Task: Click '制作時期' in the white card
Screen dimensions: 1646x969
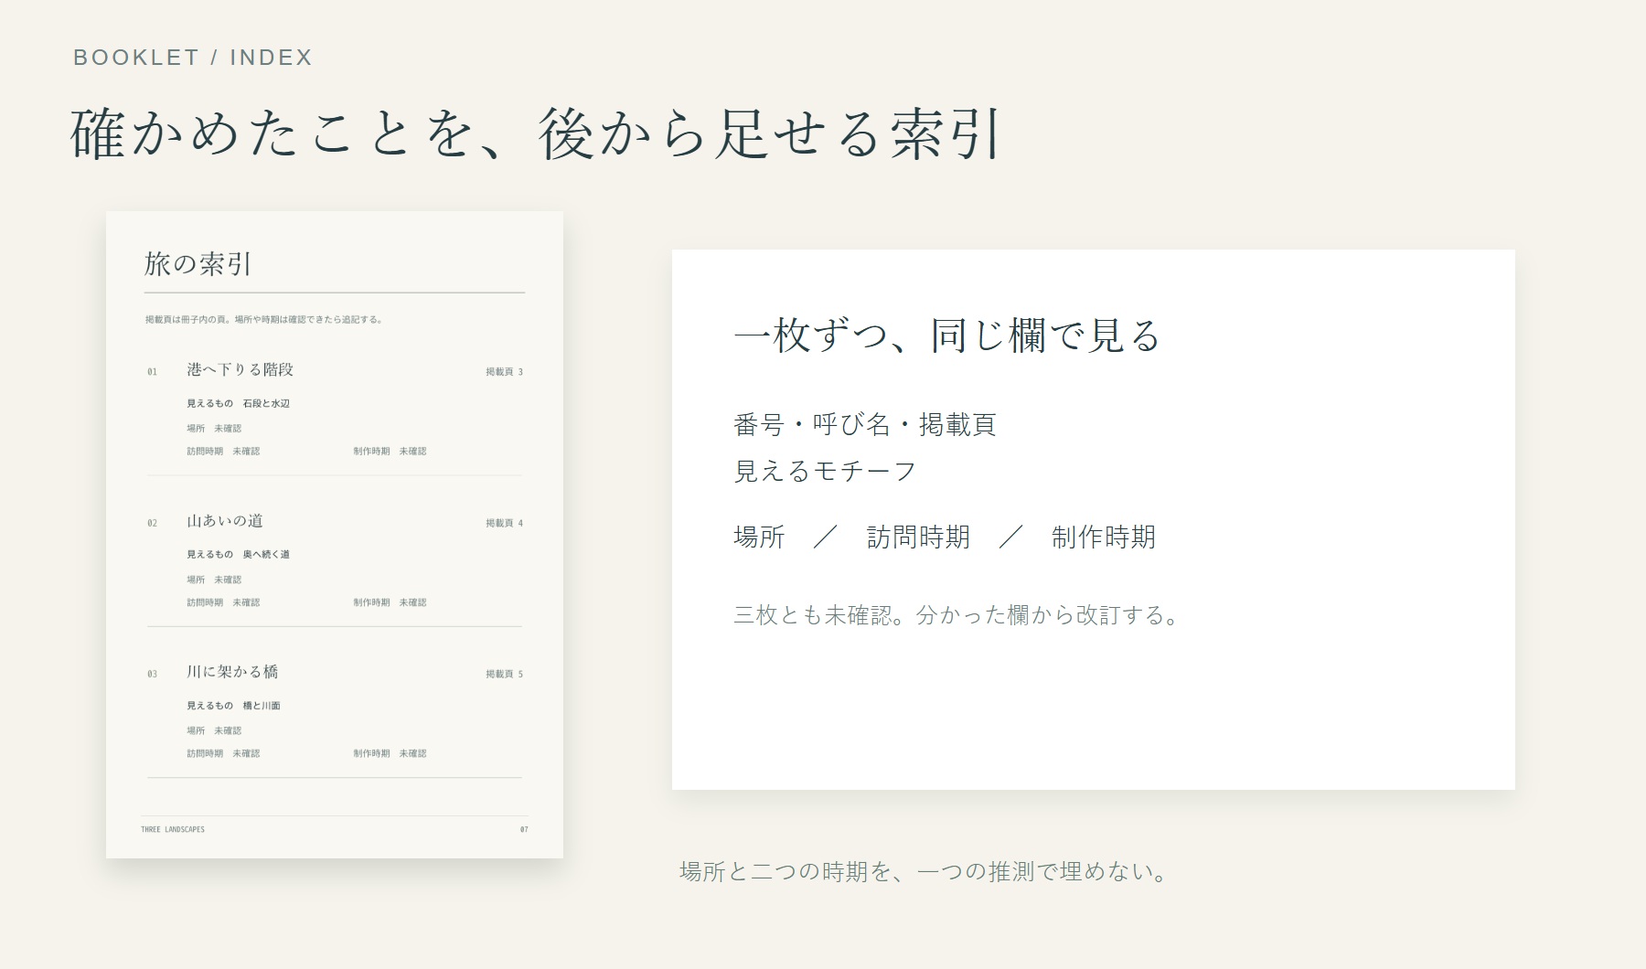Action: point(1104,537)
